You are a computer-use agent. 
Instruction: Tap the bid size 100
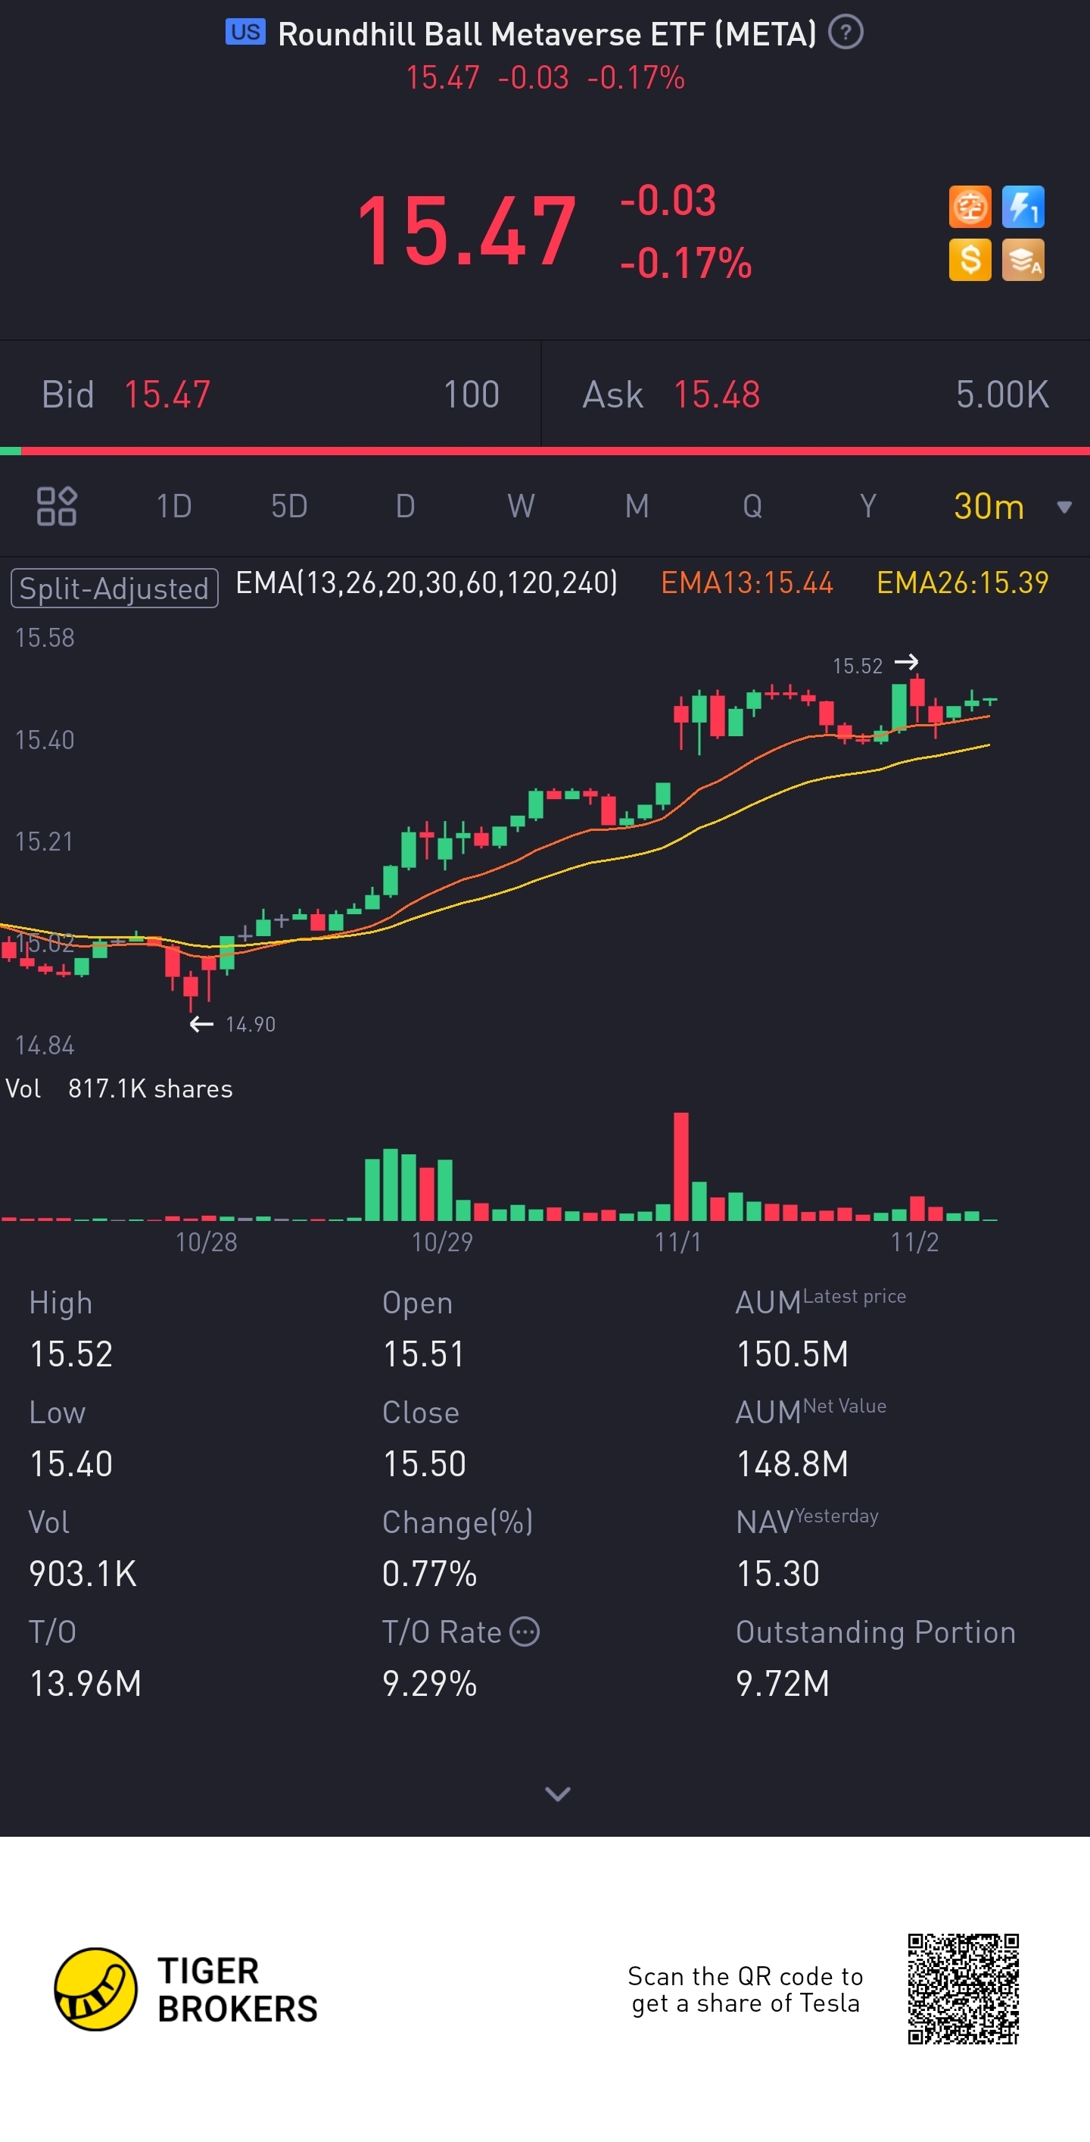click(471, 394)
